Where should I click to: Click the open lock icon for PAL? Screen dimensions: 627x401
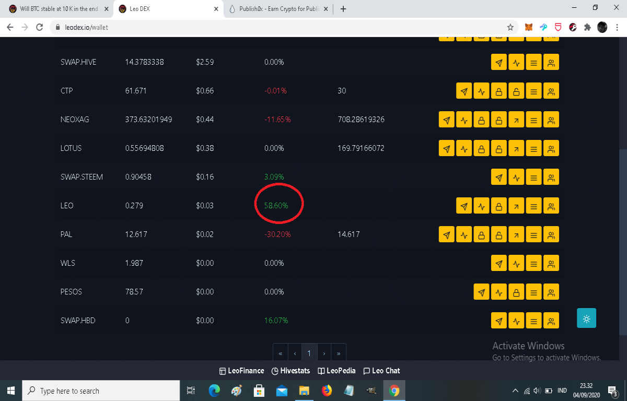[x=499, y=234]
